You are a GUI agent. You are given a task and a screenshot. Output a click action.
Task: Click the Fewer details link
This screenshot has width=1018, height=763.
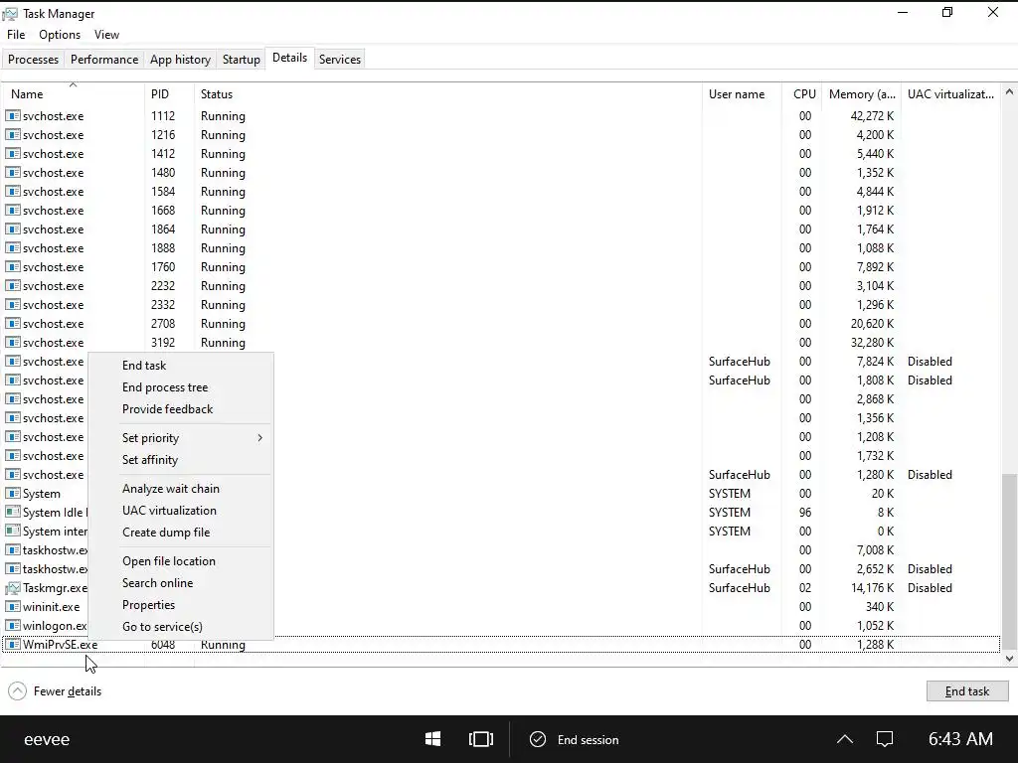click(68, 691)
